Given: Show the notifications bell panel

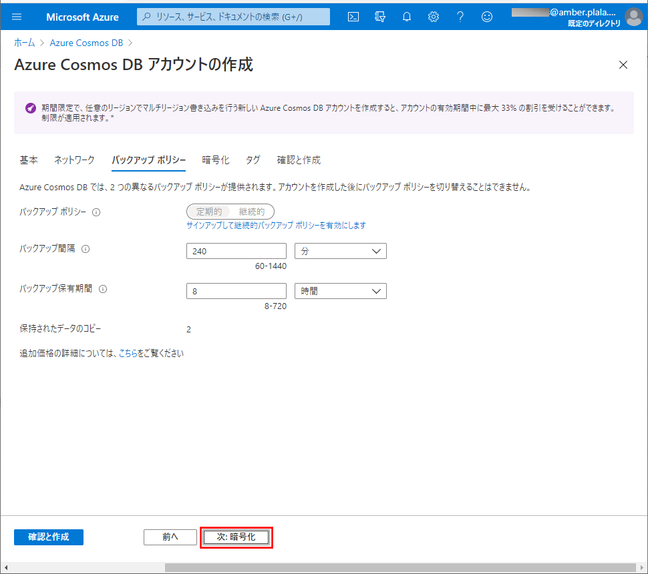Looking at the screenshot, I should 407,17.
